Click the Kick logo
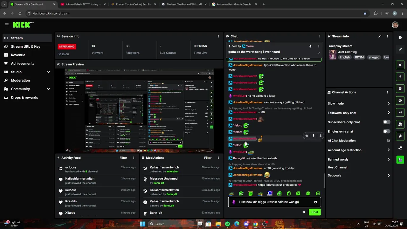This screenshot has height=229, width=407. click(x=23, y=25)
